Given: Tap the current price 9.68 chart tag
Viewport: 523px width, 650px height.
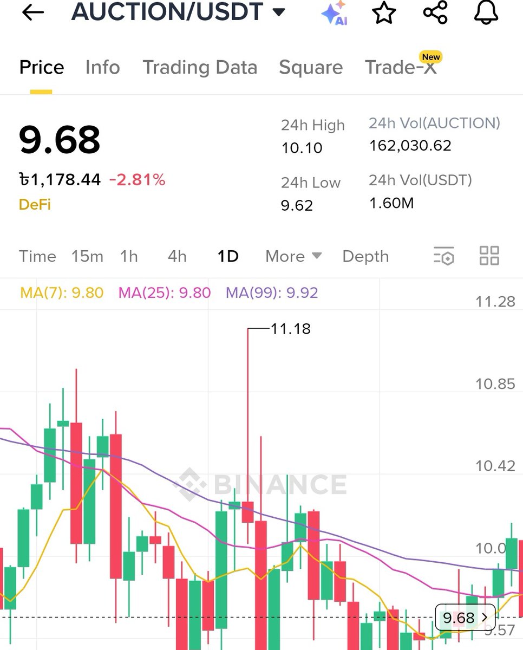Looking at the screenshot, I should [465, 617].
